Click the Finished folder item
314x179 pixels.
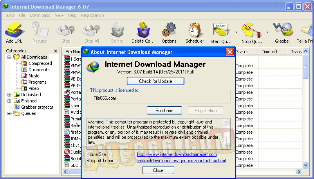click(x=25, y=101)
